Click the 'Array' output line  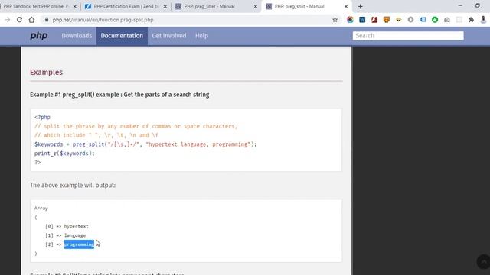click(41, 209)
